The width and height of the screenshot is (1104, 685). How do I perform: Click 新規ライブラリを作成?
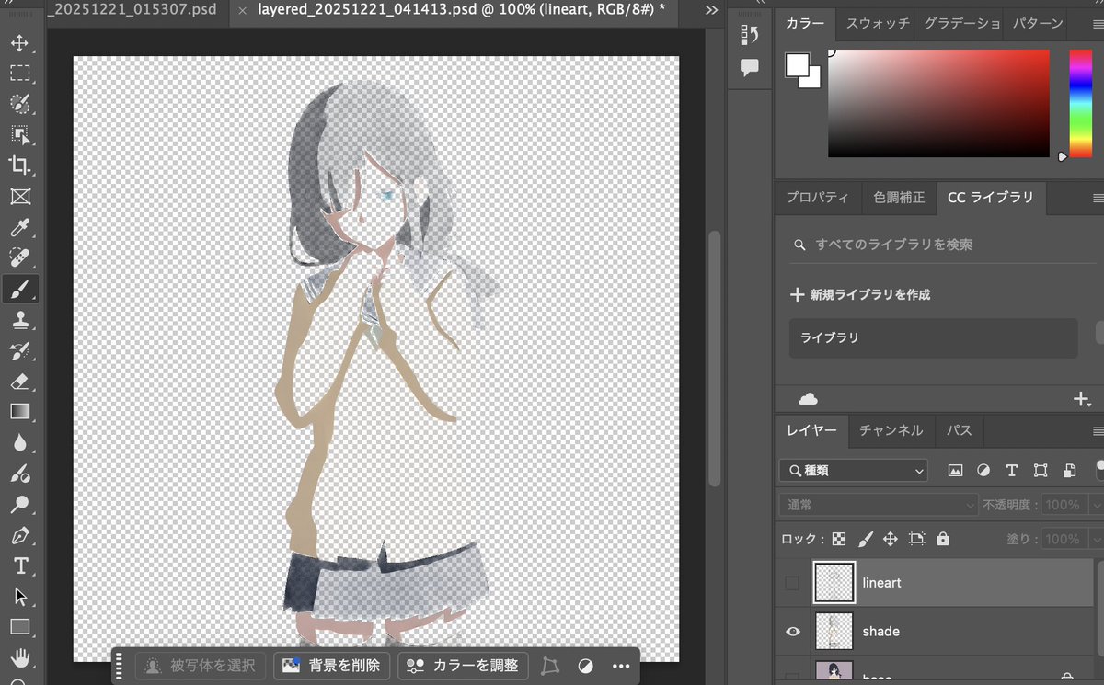860,295
